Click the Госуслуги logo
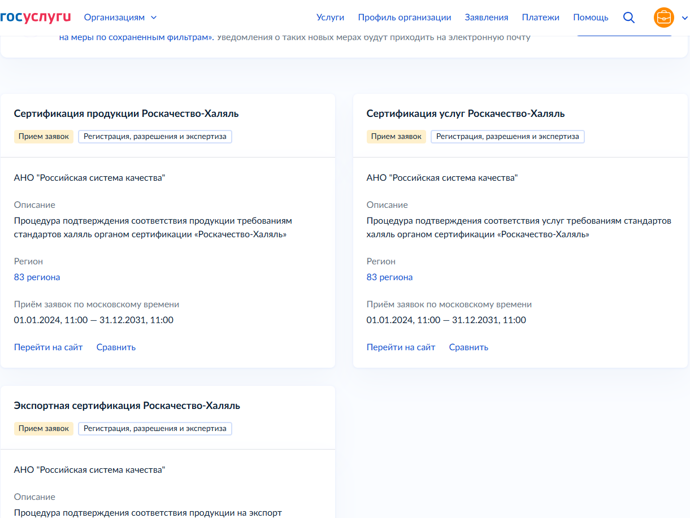690x518 pixels. click(x=35, y=17)
